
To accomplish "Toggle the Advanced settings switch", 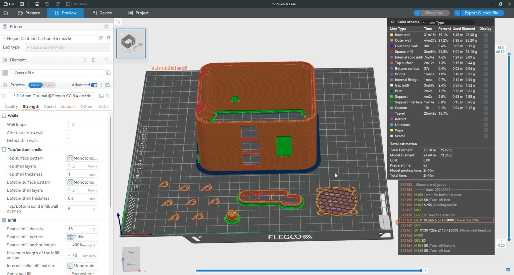I will 94,85.
